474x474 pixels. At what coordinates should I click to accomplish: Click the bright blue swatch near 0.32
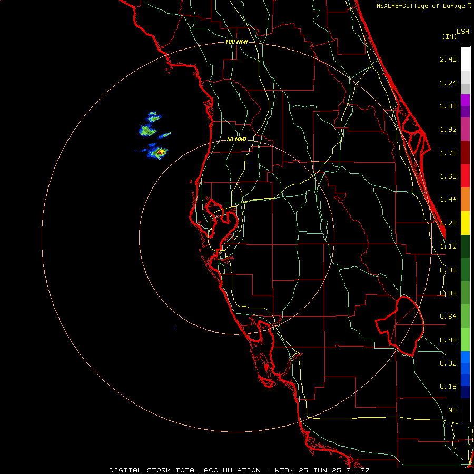pos(465,357)
